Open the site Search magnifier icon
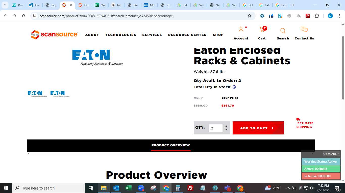The image size is (345, 193). [x=283, y=31]
